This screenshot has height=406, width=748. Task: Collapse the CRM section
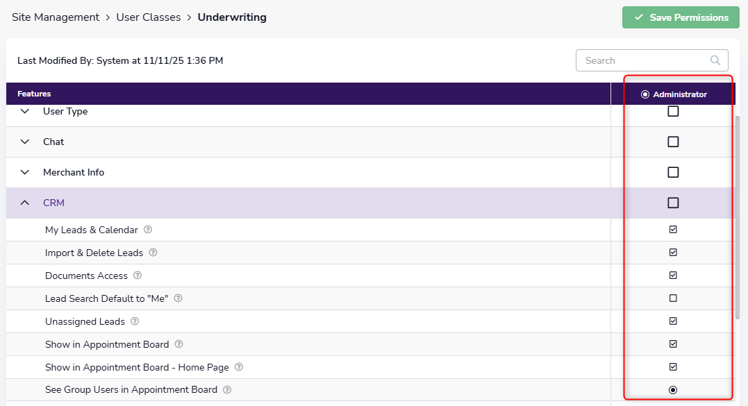pyautogui.click(x=25, y=203)
